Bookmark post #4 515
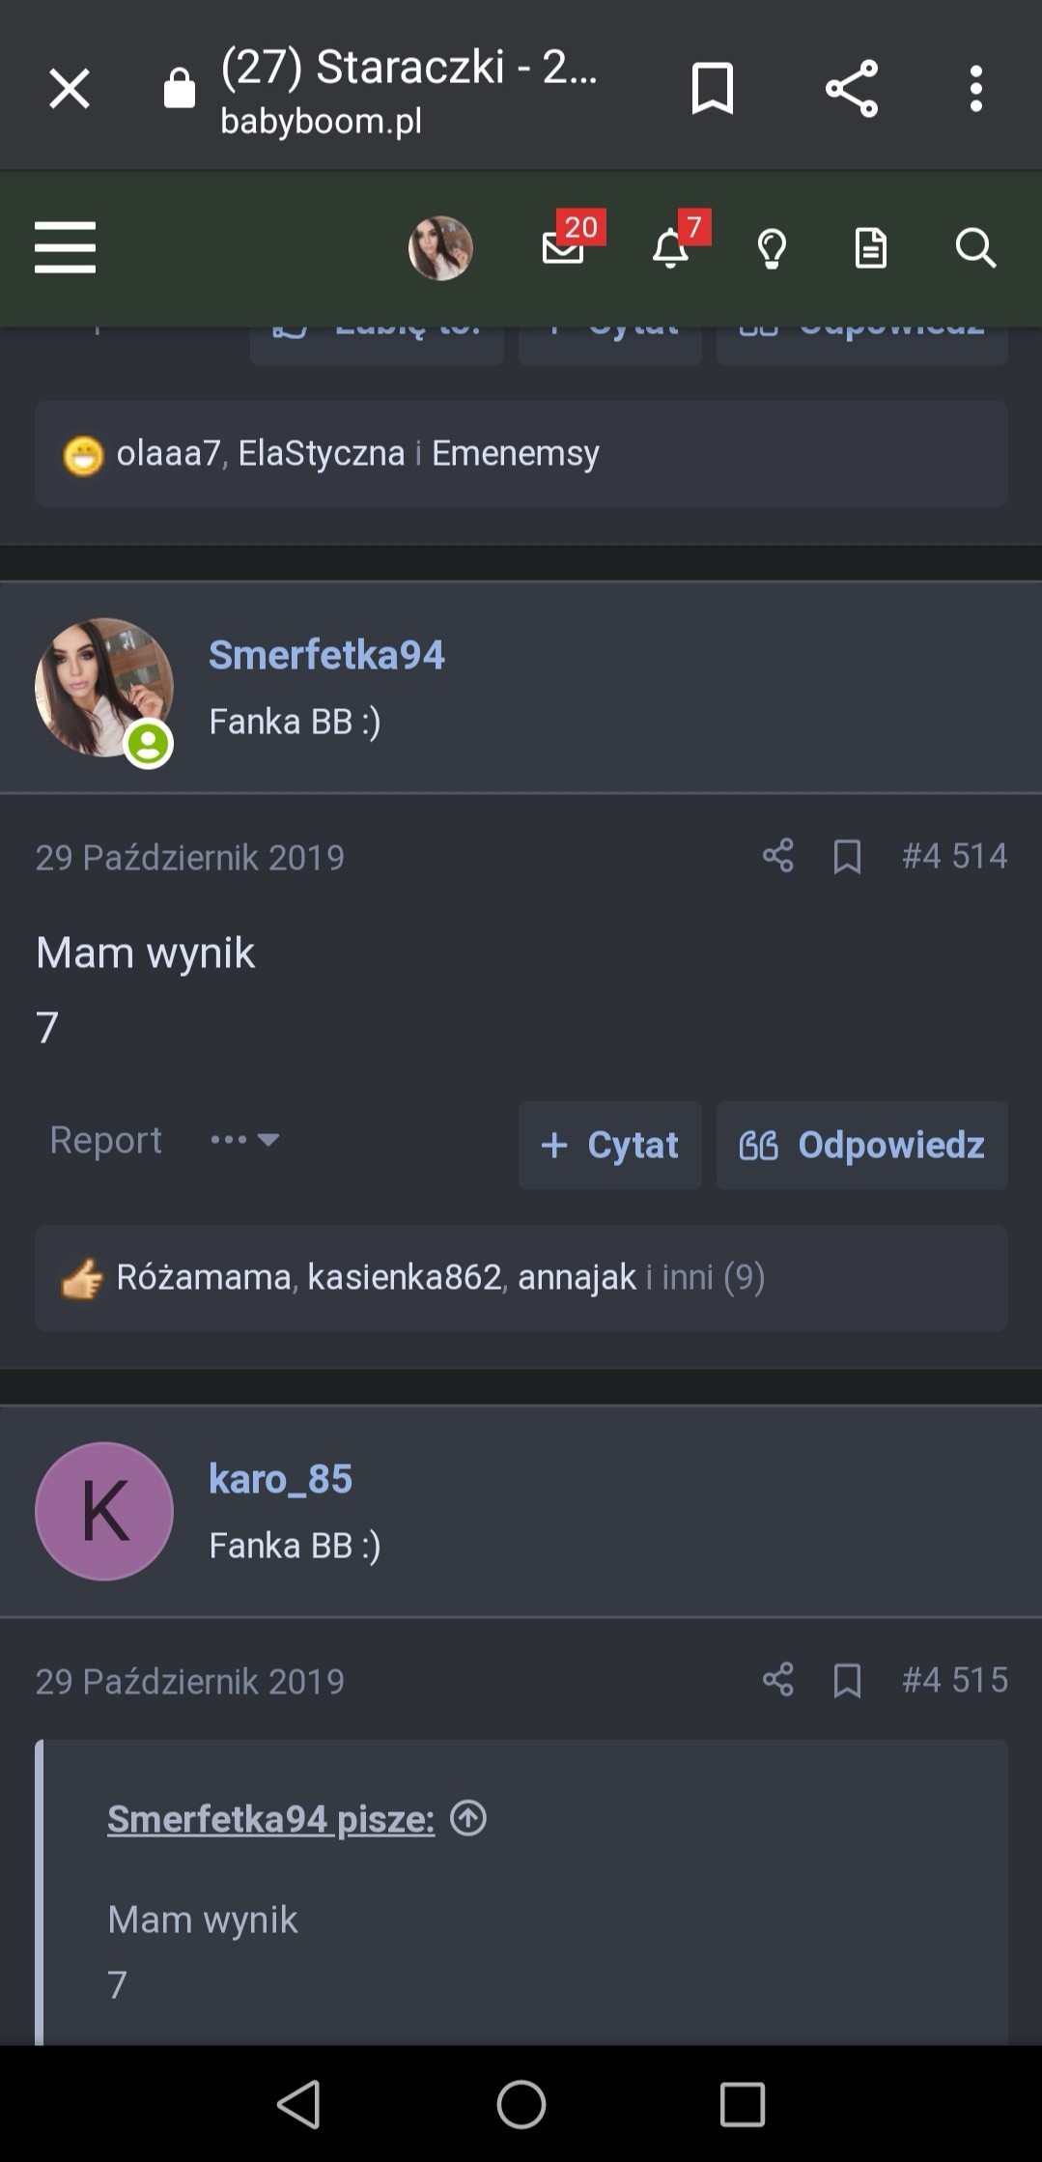 tap(847, 1680)
